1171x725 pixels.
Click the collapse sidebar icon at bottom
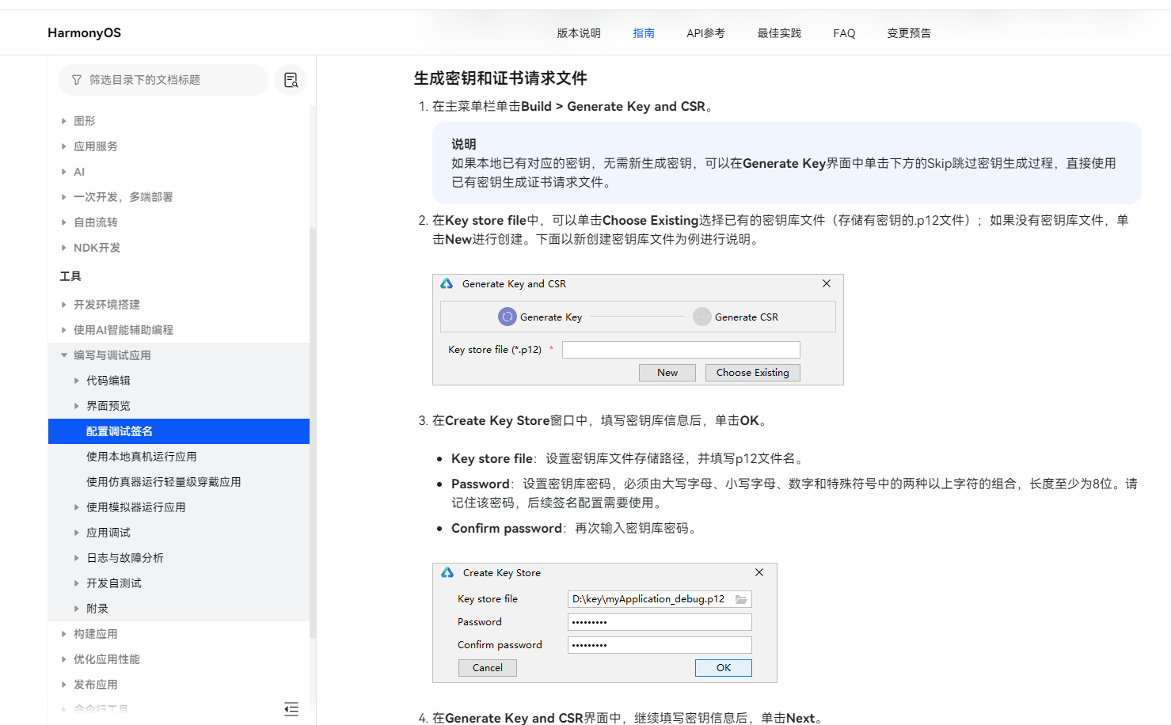click(x=291, y=709)
